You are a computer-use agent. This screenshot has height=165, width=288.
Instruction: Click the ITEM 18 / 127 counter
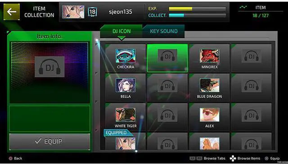click(261, 12)
